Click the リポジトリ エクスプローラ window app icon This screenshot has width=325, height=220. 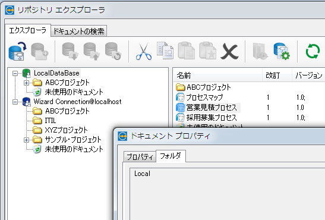(x=10, y=10)
